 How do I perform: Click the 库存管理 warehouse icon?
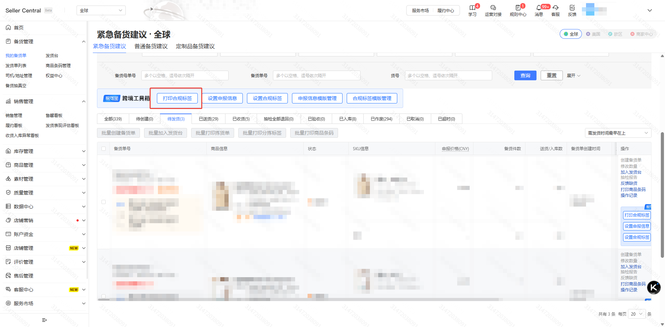(8, 151)
